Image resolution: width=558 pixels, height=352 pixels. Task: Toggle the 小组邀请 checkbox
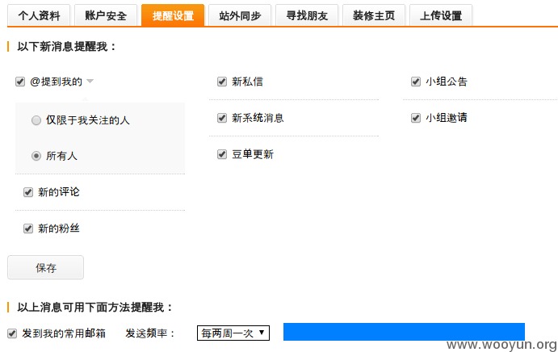(x=416, y=118)
